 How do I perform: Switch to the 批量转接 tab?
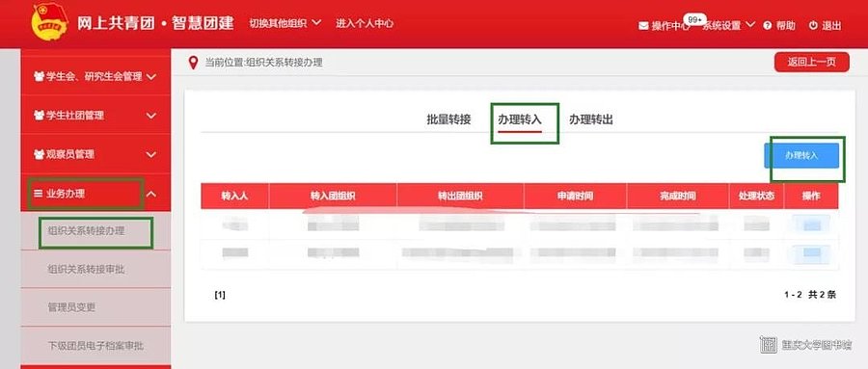click(448, 119)
